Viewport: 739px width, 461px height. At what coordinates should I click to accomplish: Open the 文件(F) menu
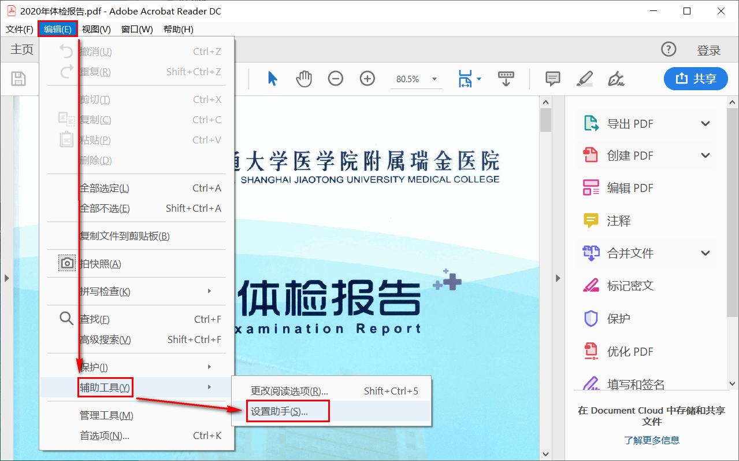[20, 29]
